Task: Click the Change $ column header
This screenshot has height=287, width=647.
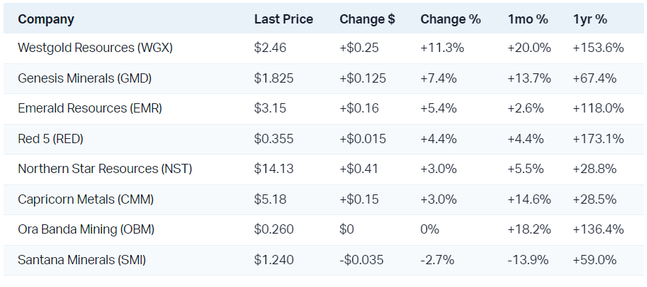Action: (x=367, y=19)
